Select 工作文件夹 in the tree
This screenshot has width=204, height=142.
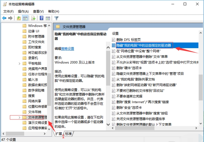36,42
